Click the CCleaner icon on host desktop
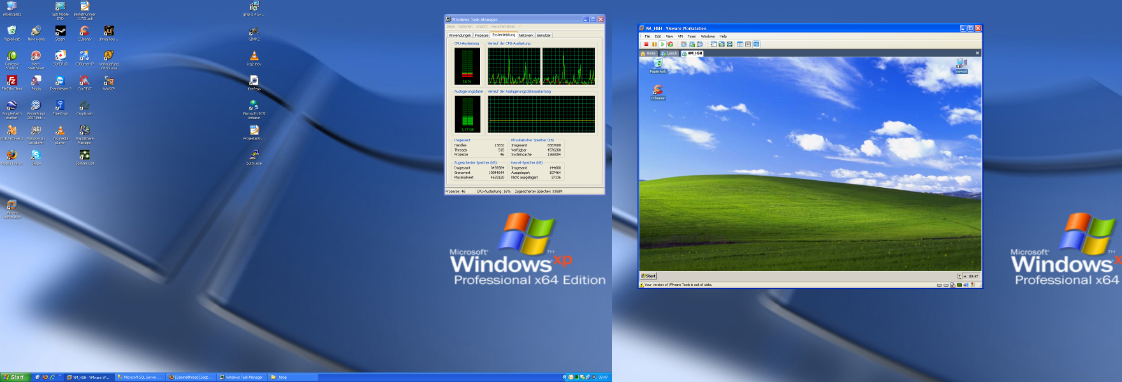The width and height of the screenshot is (1122, 382). pos(84,34)
